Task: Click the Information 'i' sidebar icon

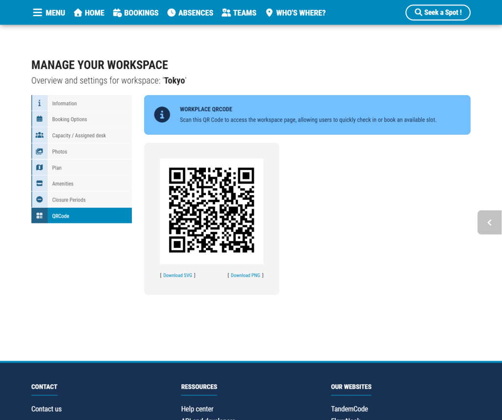Action: tap(39, 103)
